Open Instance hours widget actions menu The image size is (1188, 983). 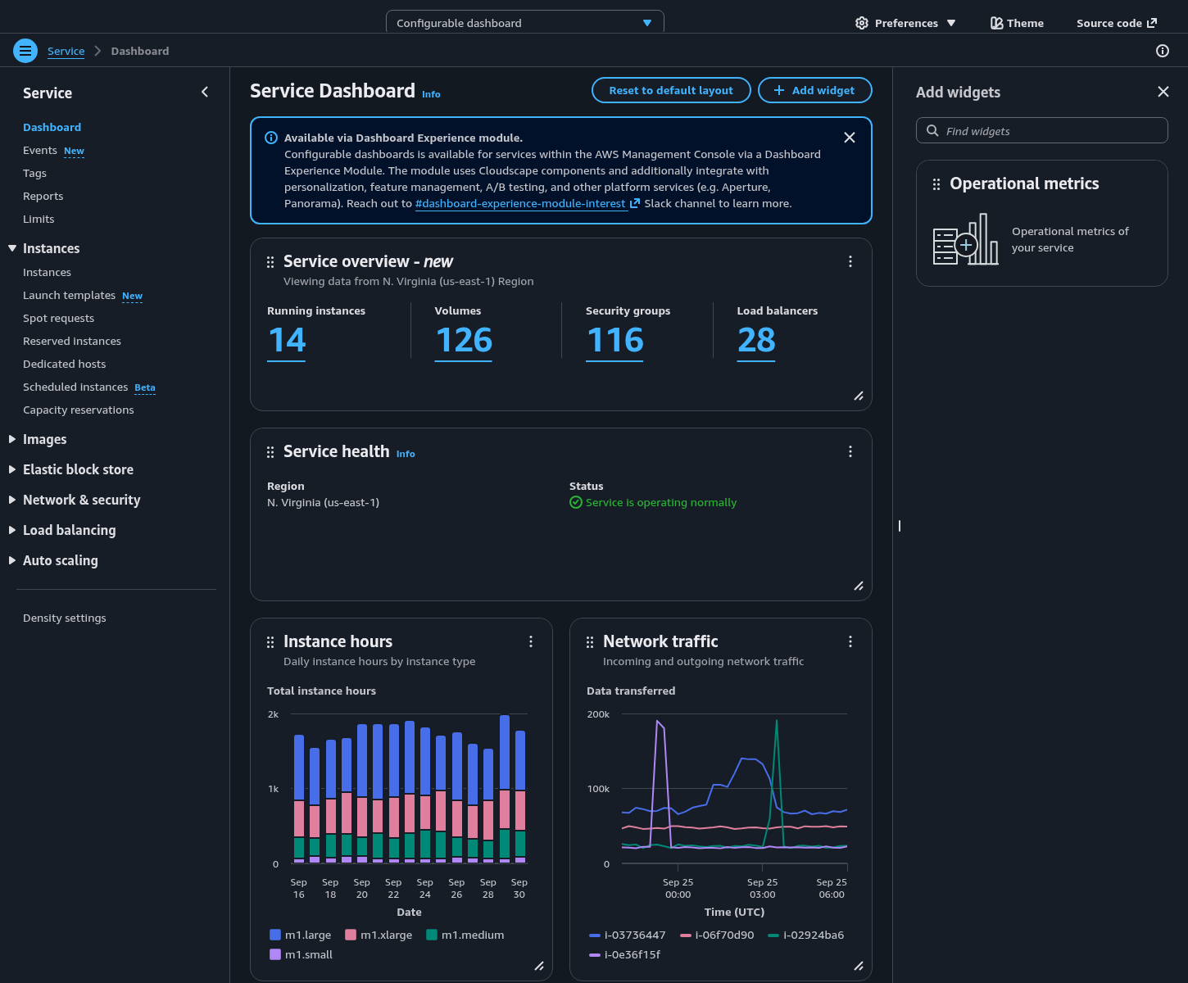point(530,641)
